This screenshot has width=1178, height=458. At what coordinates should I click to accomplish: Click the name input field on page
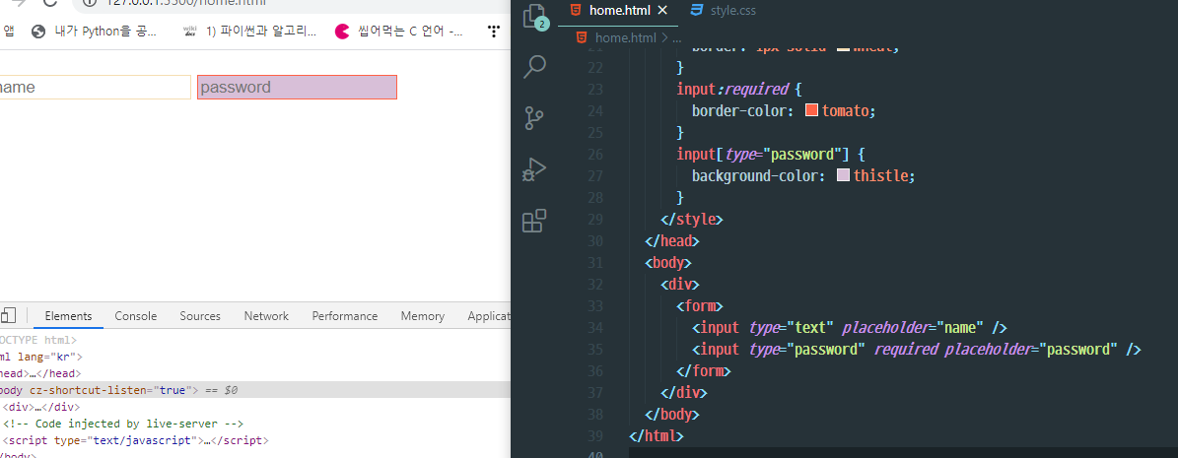[x=94, y=87]
